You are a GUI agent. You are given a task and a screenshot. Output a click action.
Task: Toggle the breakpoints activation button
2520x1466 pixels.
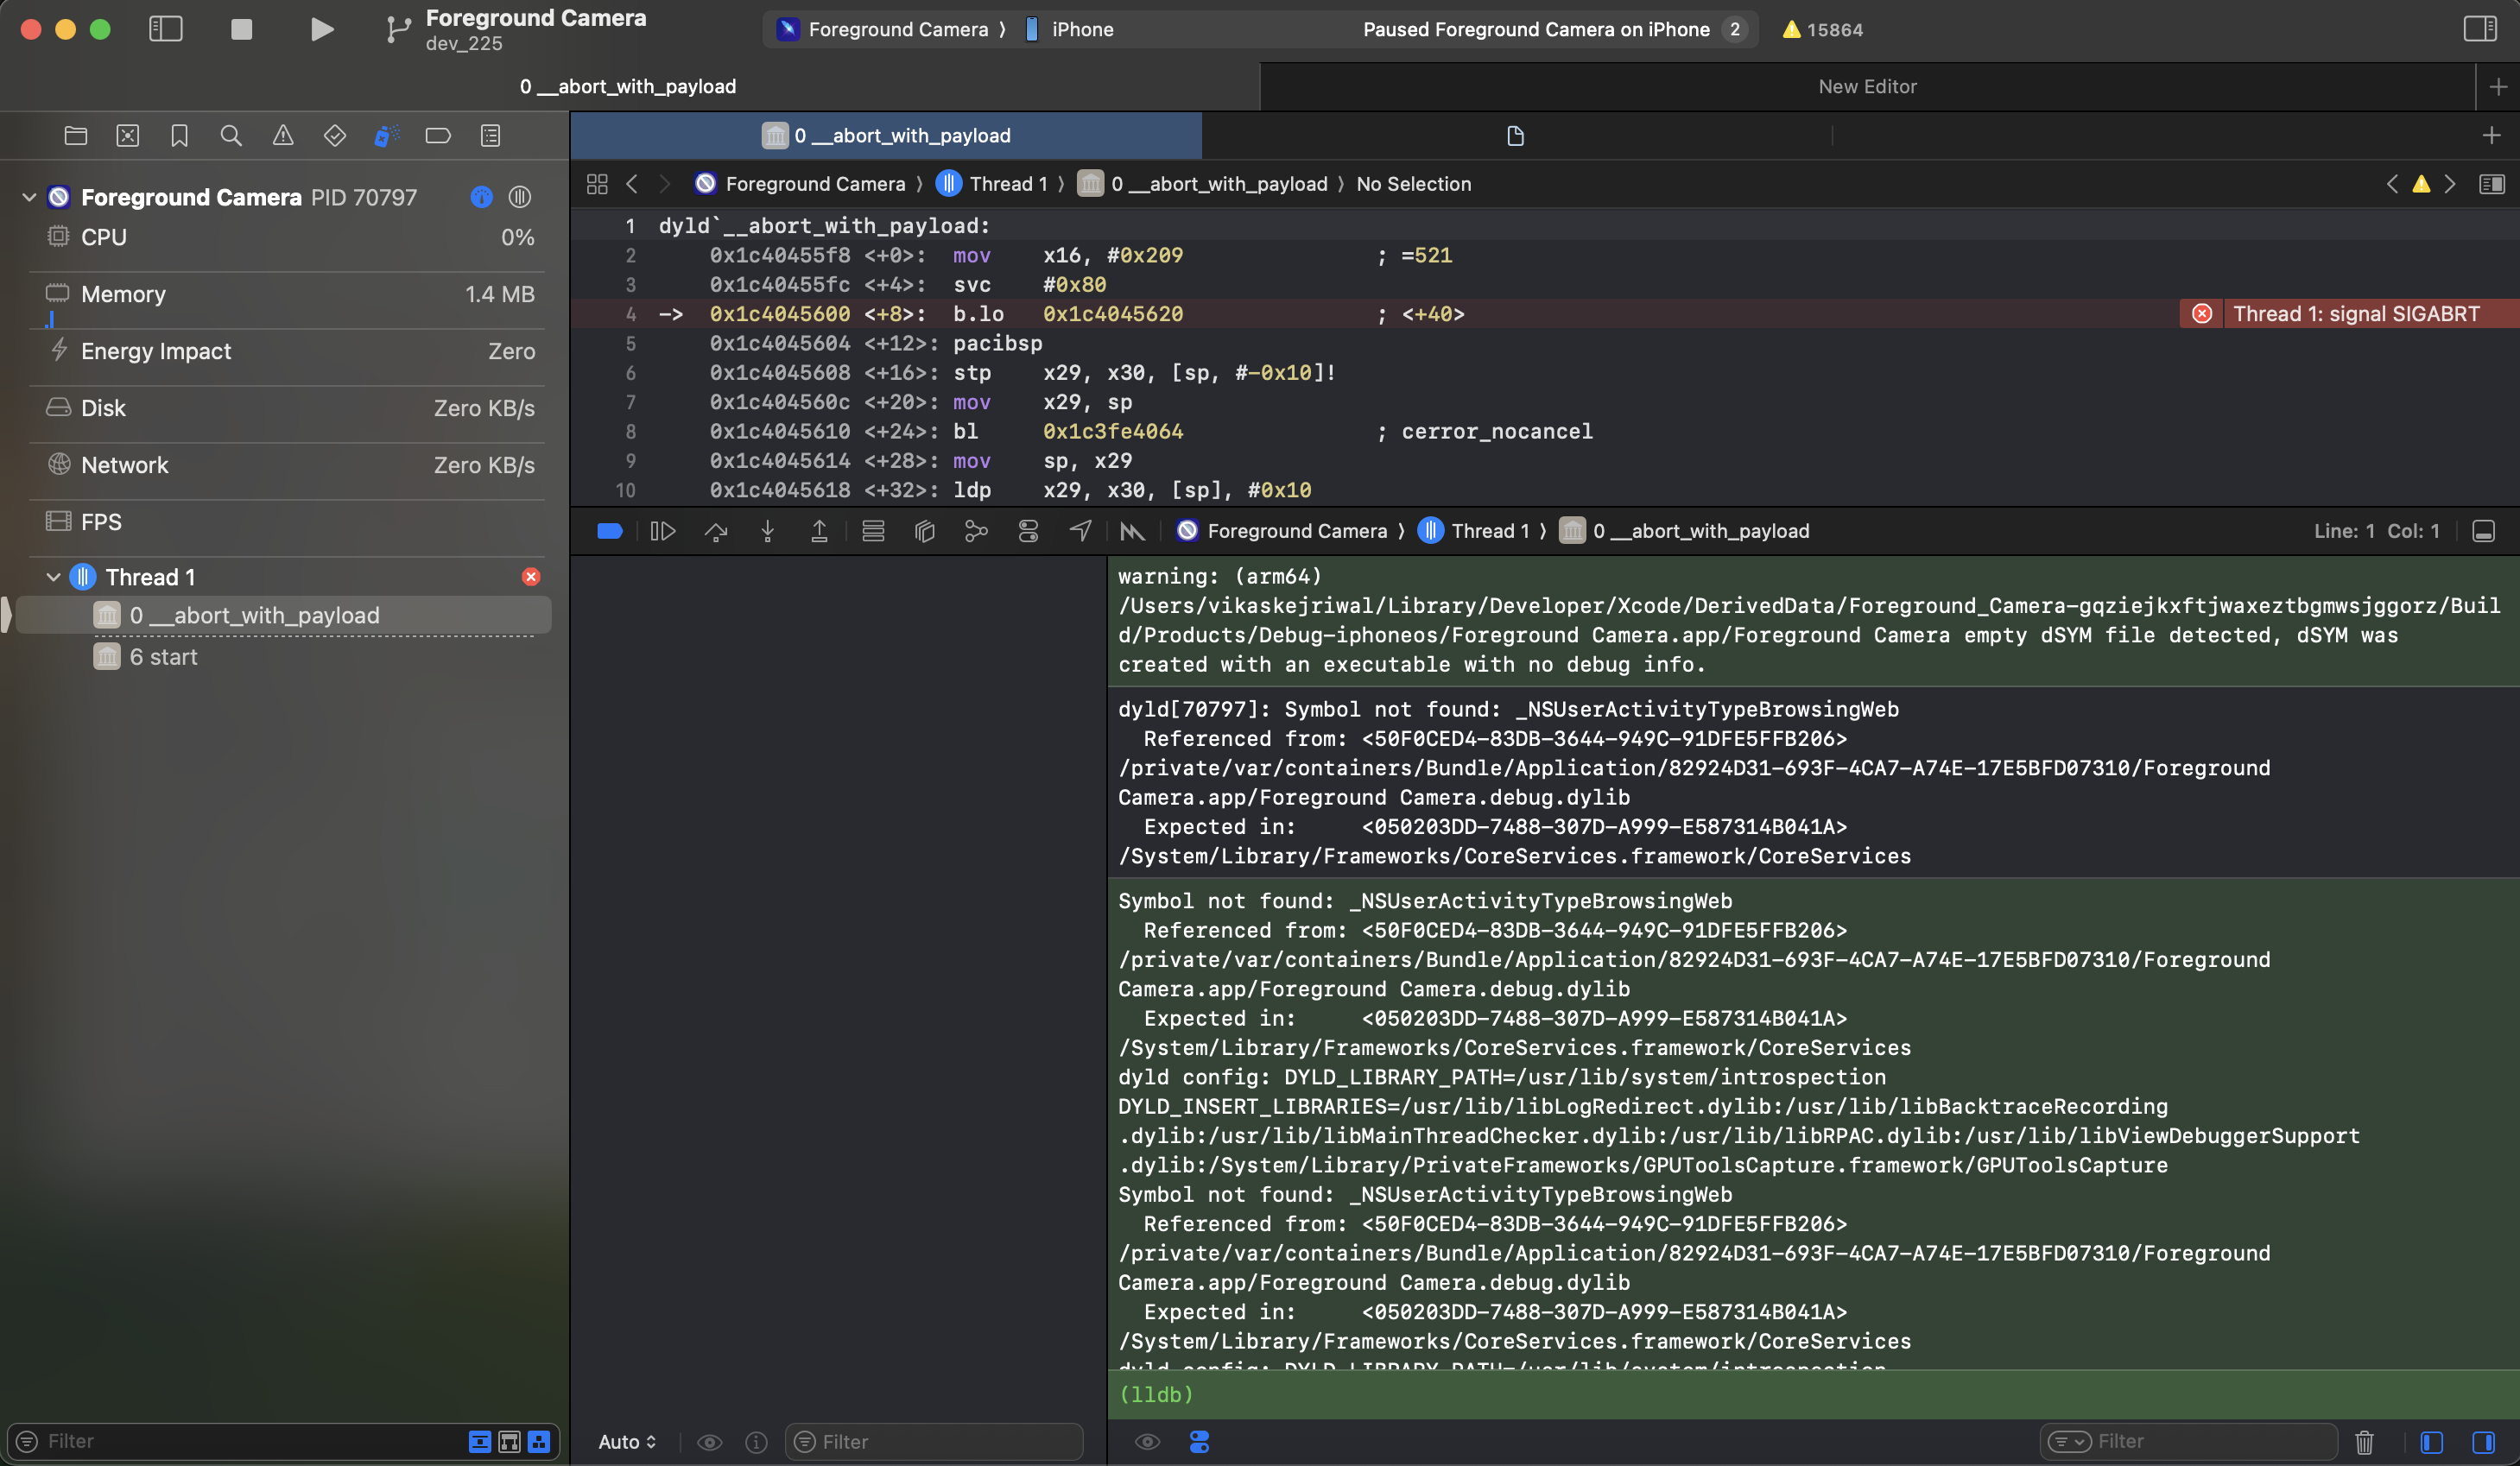point(610,531)
